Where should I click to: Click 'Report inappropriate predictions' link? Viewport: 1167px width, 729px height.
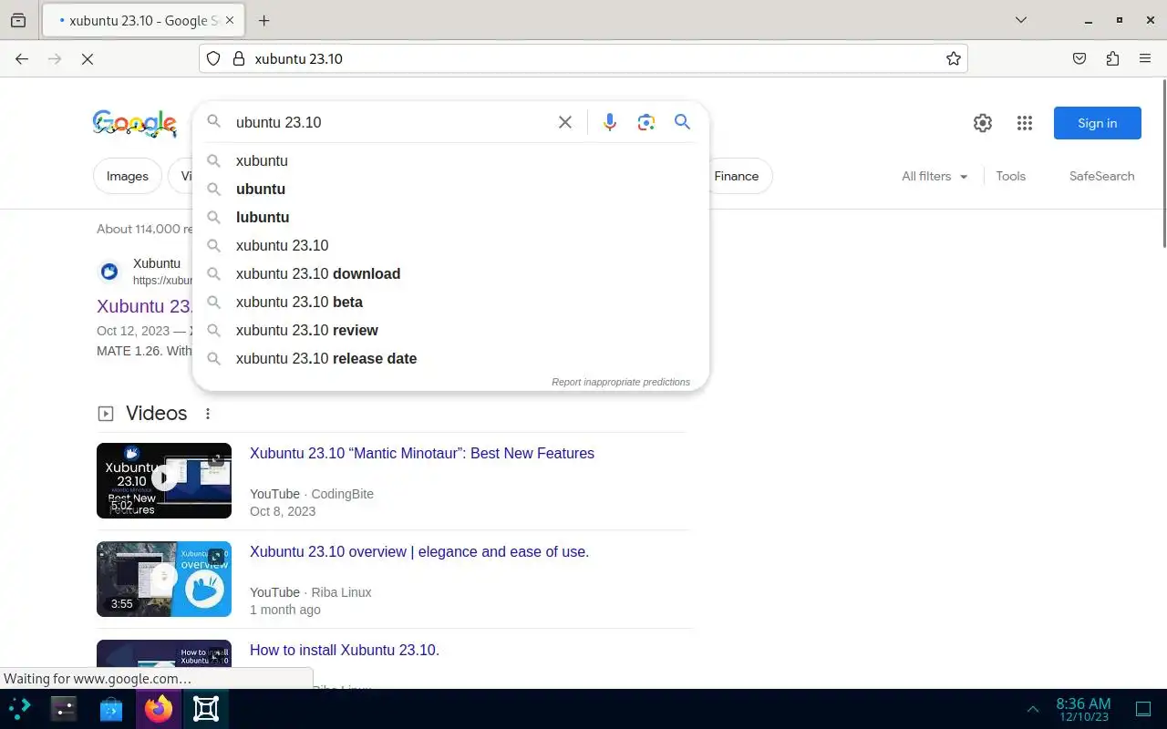(621, 382)
